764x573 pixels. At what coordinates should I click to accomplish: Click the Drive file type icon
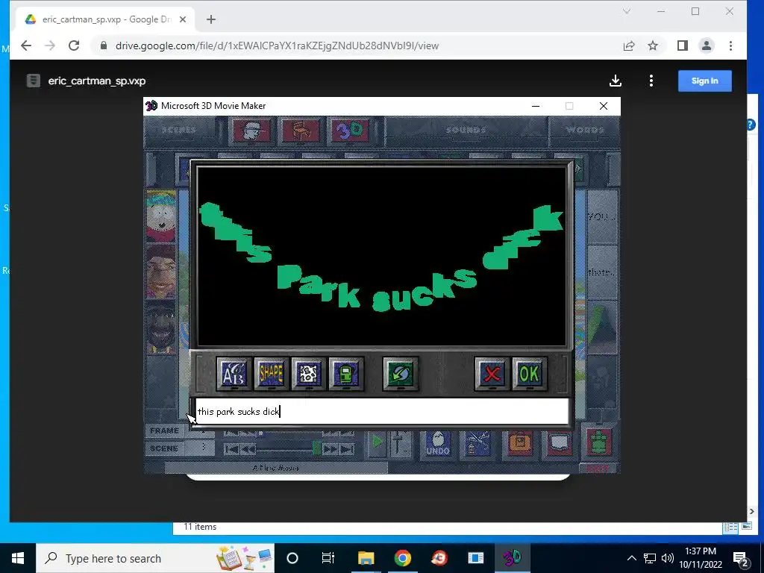33,81
